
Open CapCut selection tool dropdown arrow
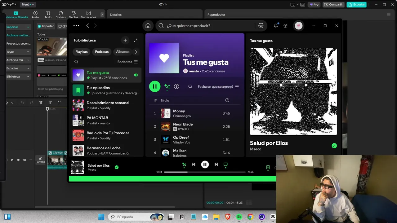coord(12,103)
